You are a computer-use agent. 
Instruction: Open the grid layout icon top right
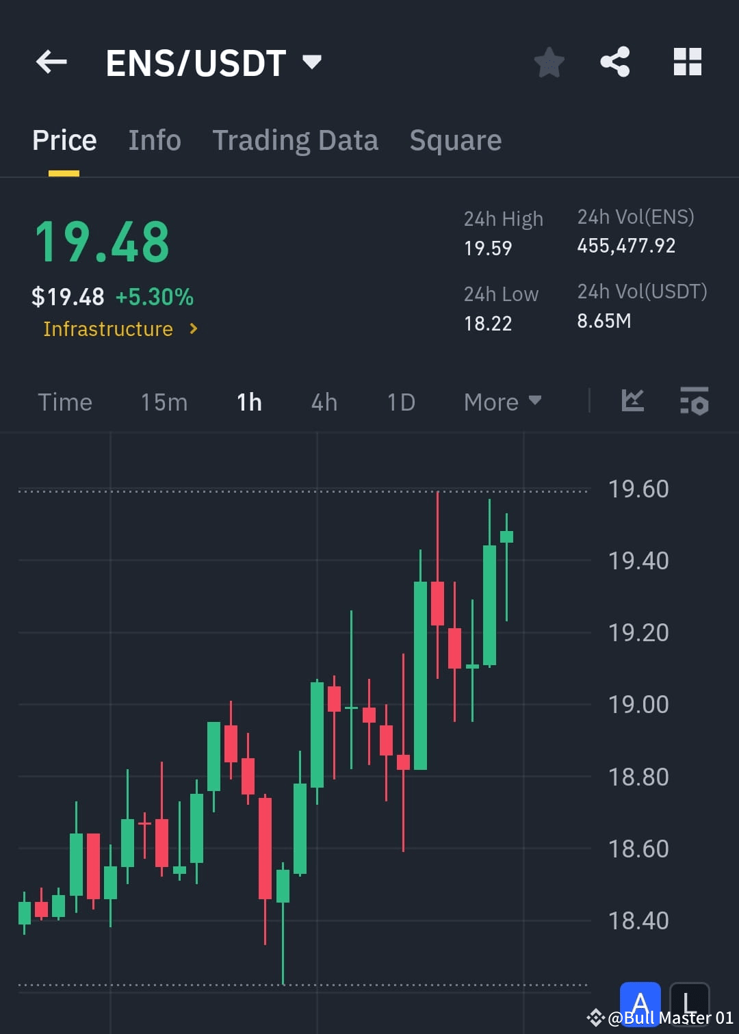[x=686, y=62]
